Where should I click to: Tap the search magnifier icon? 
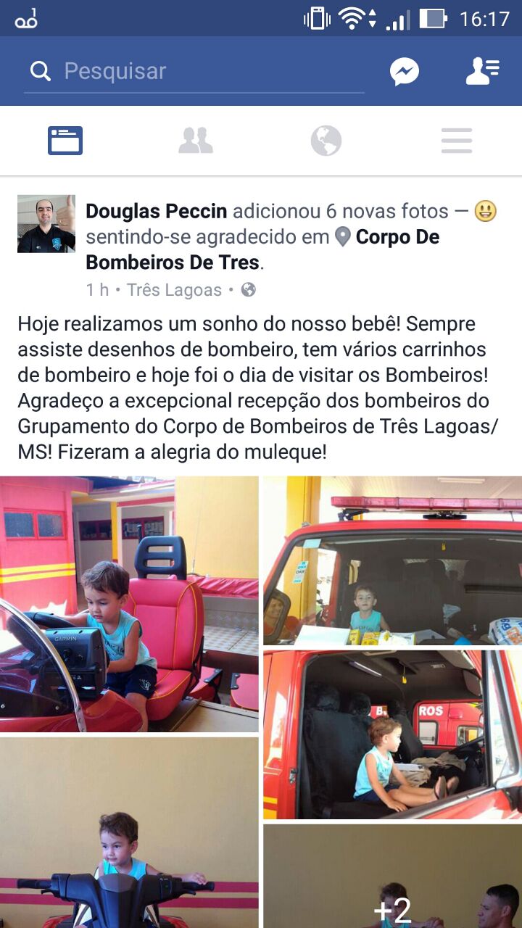coord(40,71)
